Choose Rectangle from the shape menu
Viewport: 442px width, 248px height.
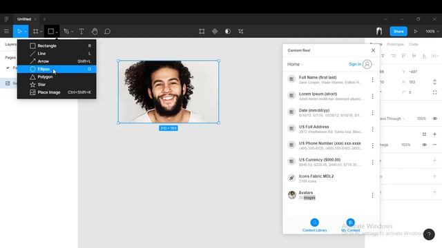pyautogui.click(x=57, y=45)
